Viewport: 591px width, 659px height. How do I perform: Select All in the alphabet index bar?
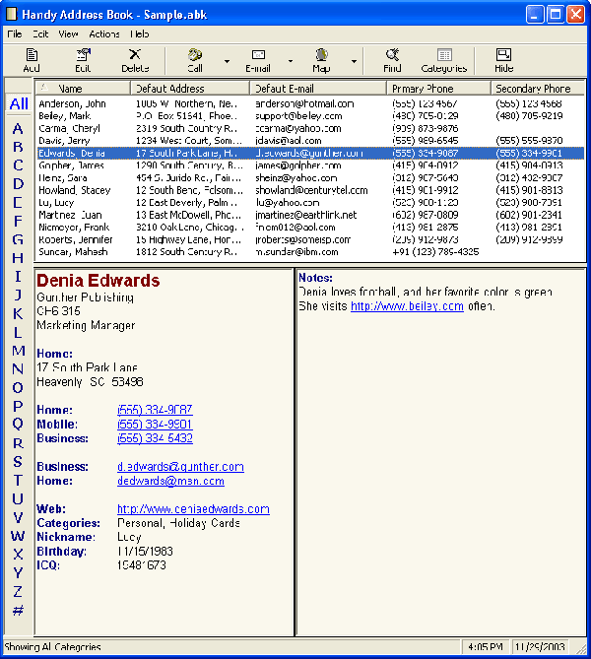pos(18,104)
